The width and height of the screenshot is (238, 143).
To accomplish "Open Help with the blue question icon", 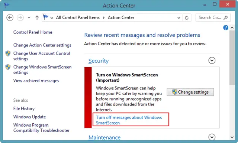I will click(x=226, y=27).
